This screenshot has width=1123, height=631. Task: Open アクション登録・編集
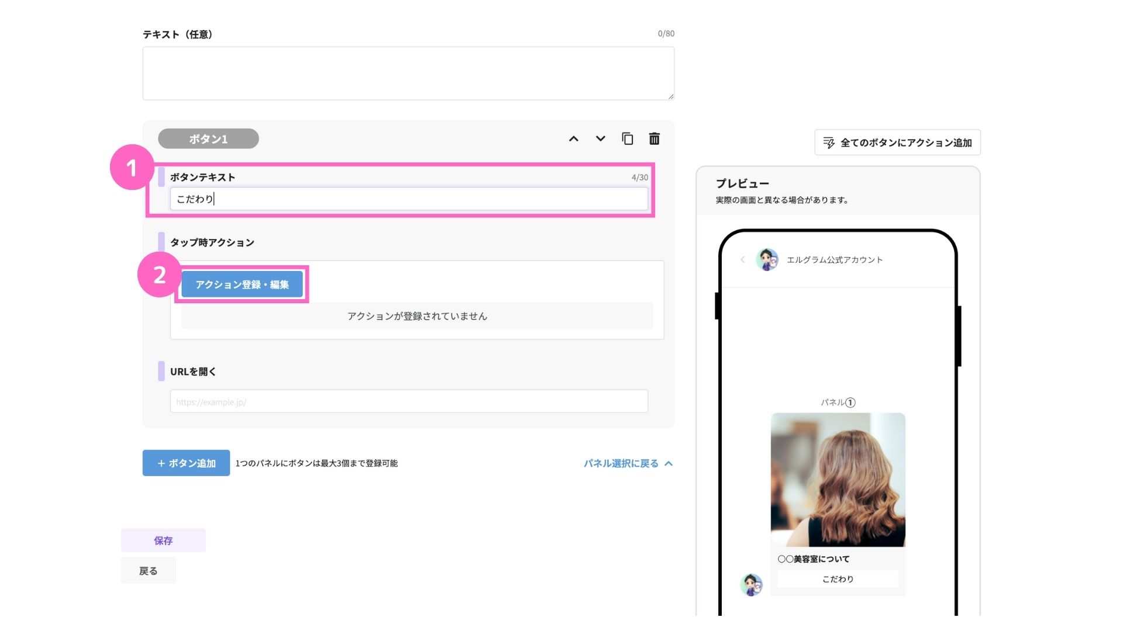[x=242, y=285]
